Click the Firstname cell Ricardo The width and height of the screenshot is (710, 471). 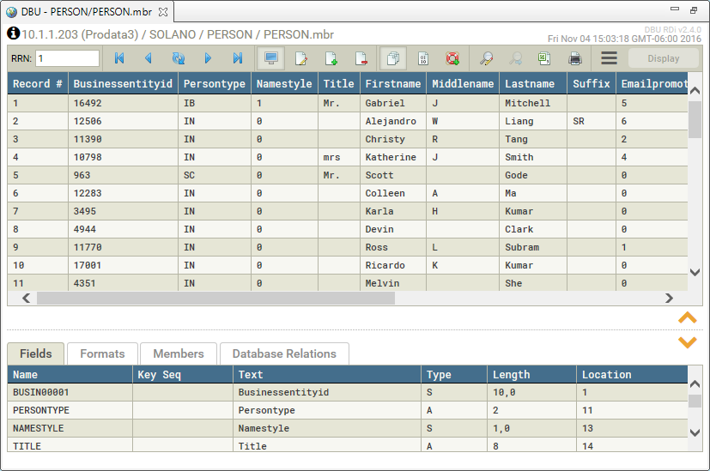click(x=393, y=265)
